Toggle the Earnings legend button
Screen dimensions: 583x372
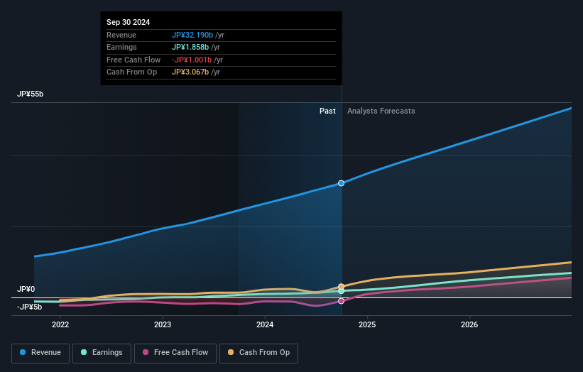click(x=102, y=353)
